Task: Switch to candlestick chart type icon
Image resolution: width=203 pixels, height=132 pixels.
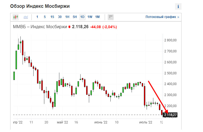Action: click(16, 17)
